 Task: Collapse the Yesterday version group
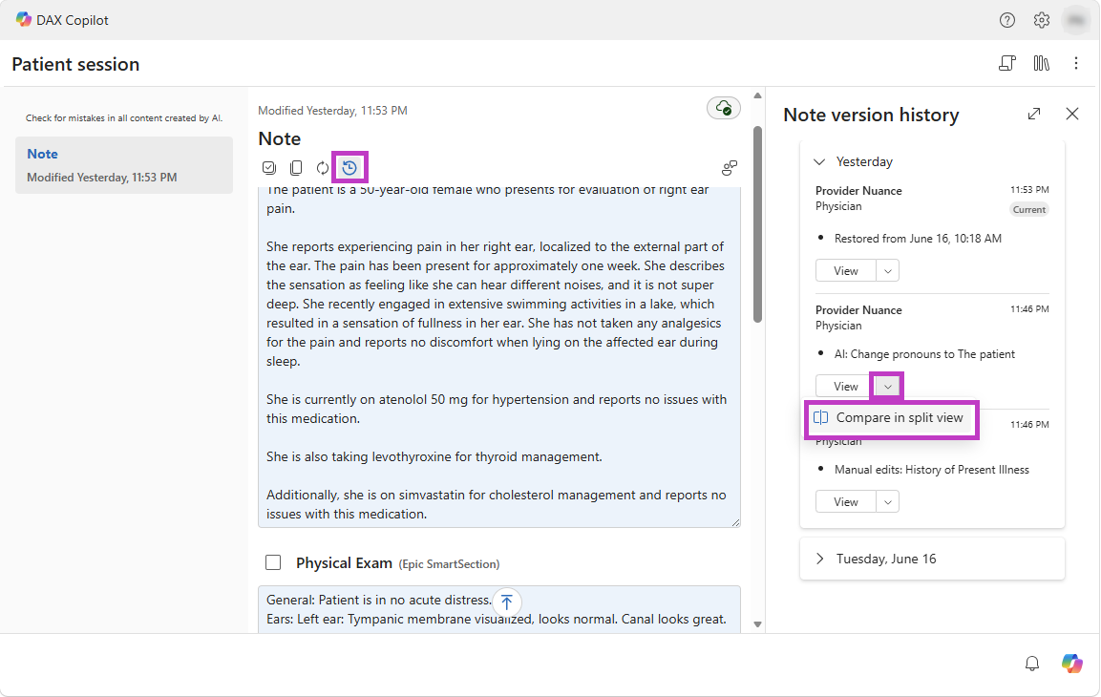pyautogui.click(x=819, y=162)
